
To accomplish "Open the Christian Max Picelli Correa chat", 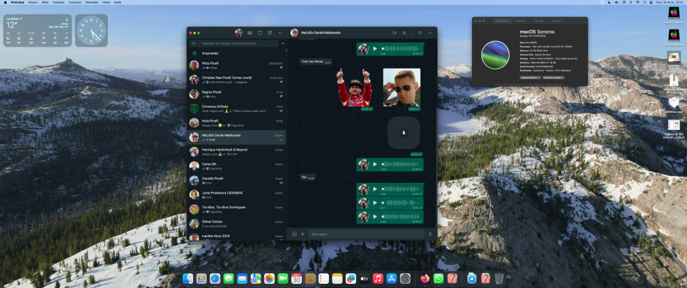I will [x=236, y=79].
